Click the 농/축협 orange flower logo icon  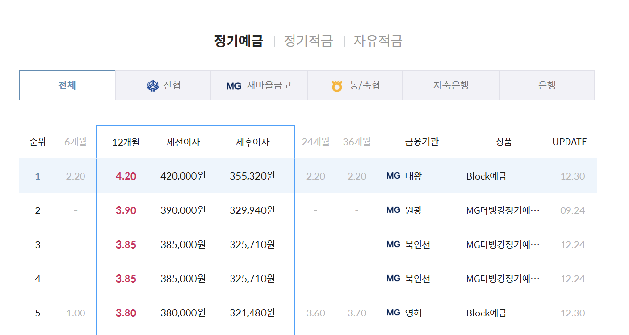336,85
